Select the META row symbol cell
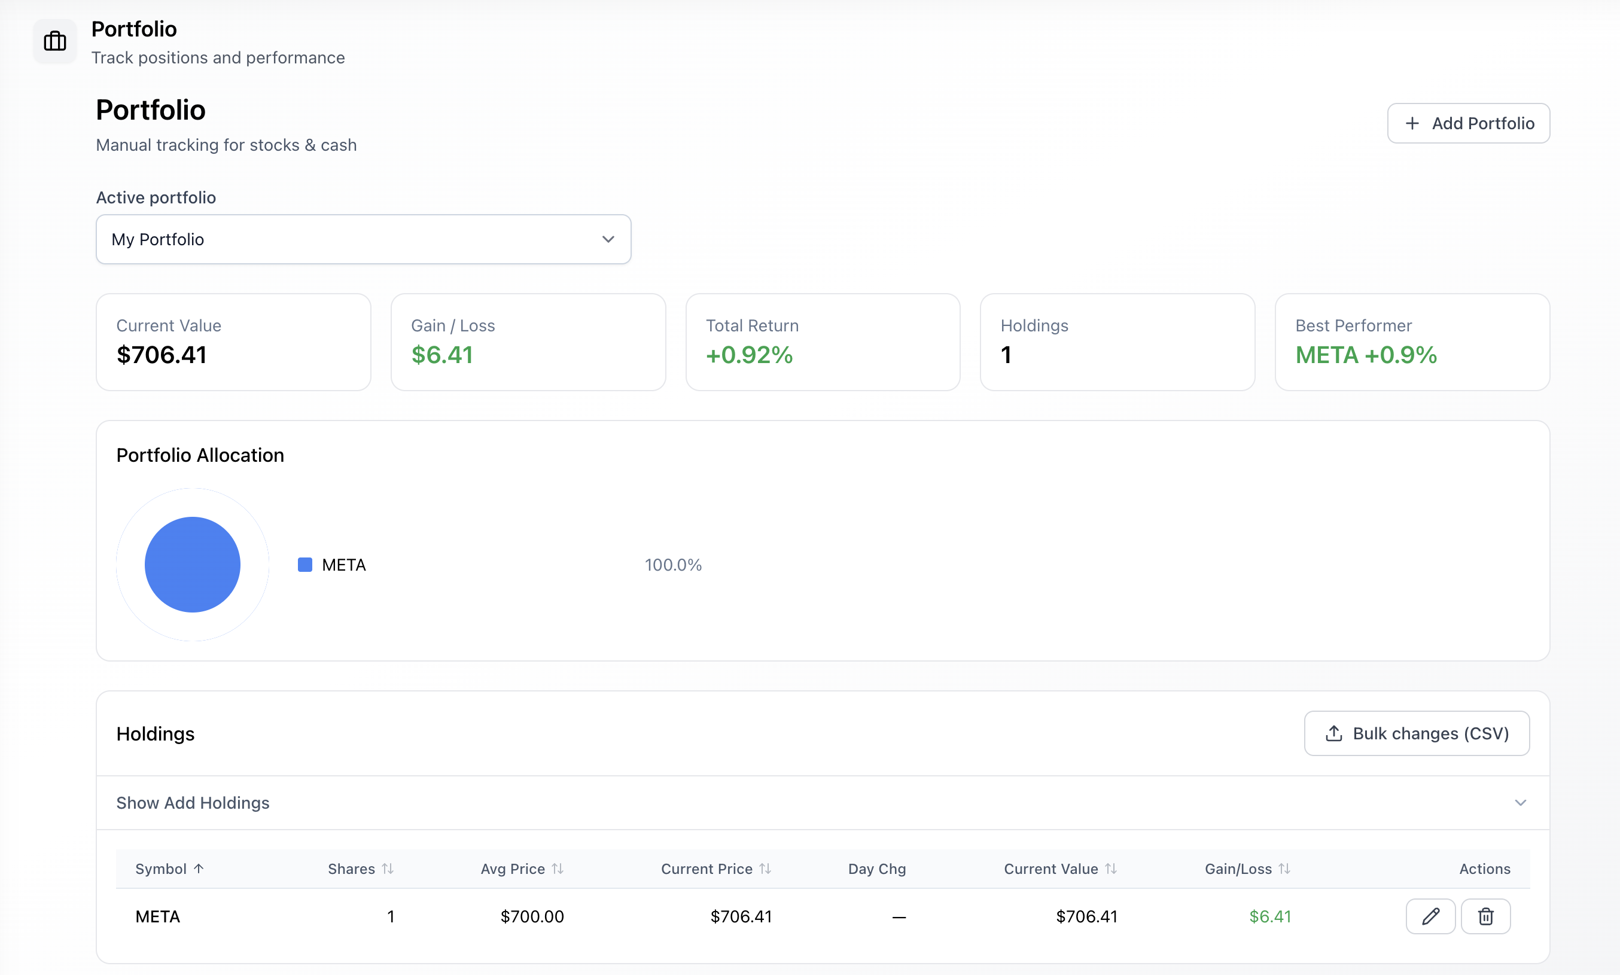The height and width of the screenshot is (975, 1620). (x=158, y=916)
